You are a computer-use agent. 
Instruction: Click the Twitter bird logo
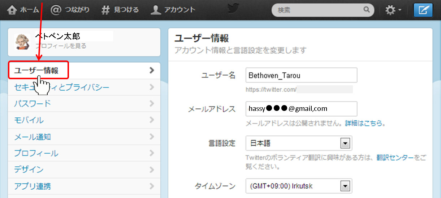(233, 9)
